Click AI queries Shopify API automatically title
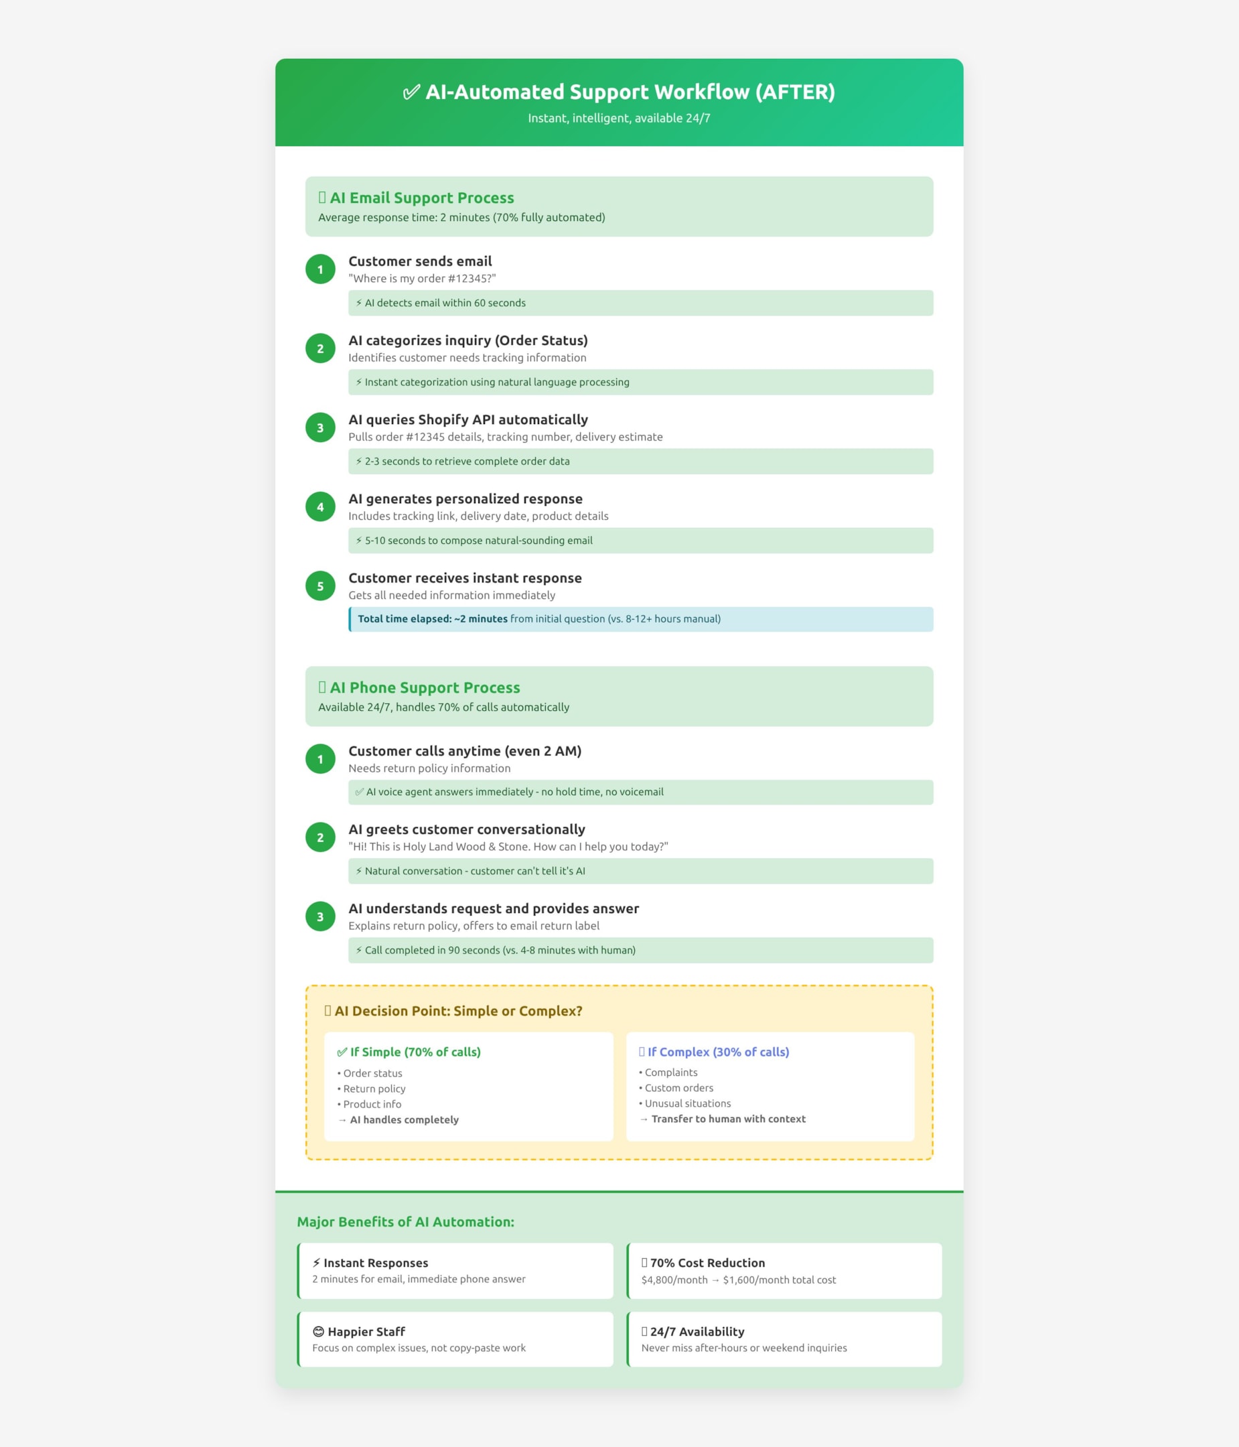Screen dimensions: 1239x1447 [468, 420]
